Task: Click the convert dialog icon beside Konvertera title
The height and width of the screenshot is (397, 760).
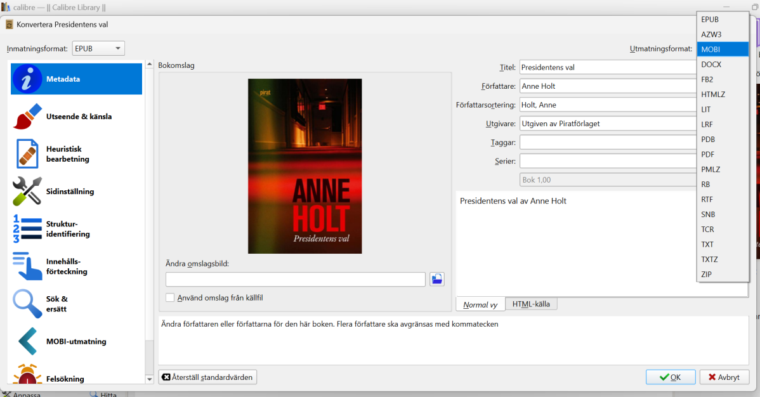Action: (x=10, y=24)
